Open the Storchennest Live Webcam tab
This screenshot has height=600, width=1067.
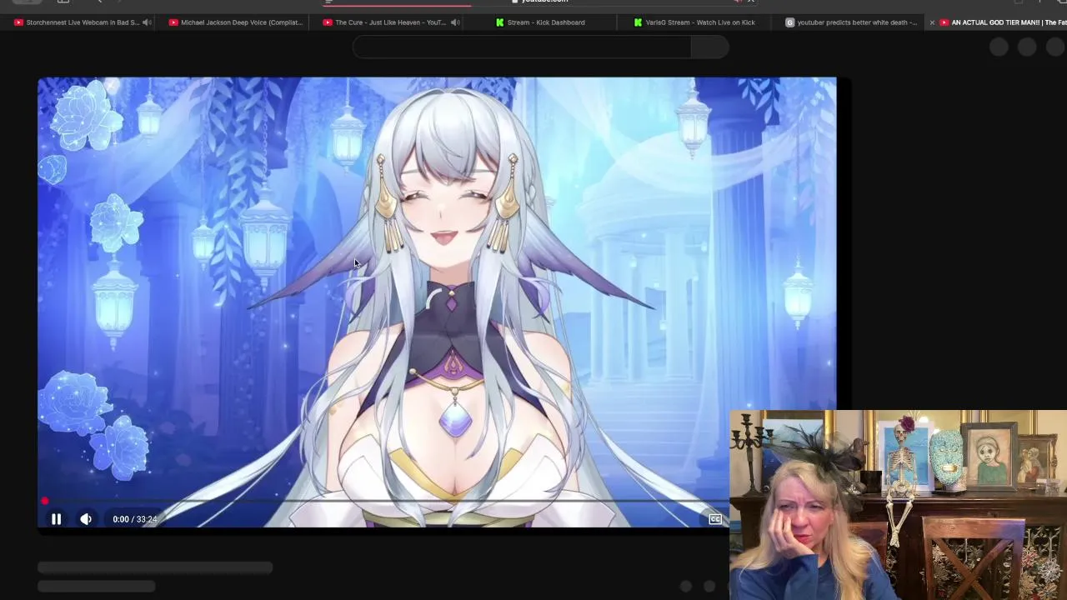point(83,22)
